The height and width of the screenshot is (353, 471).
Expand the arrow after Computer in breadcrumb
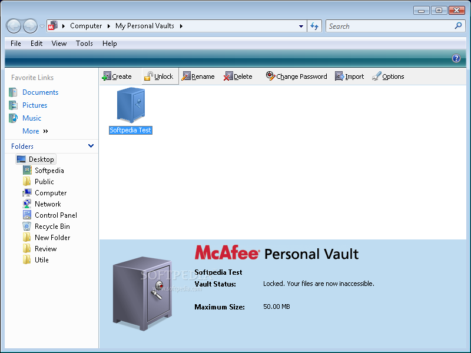click(109, 26)
